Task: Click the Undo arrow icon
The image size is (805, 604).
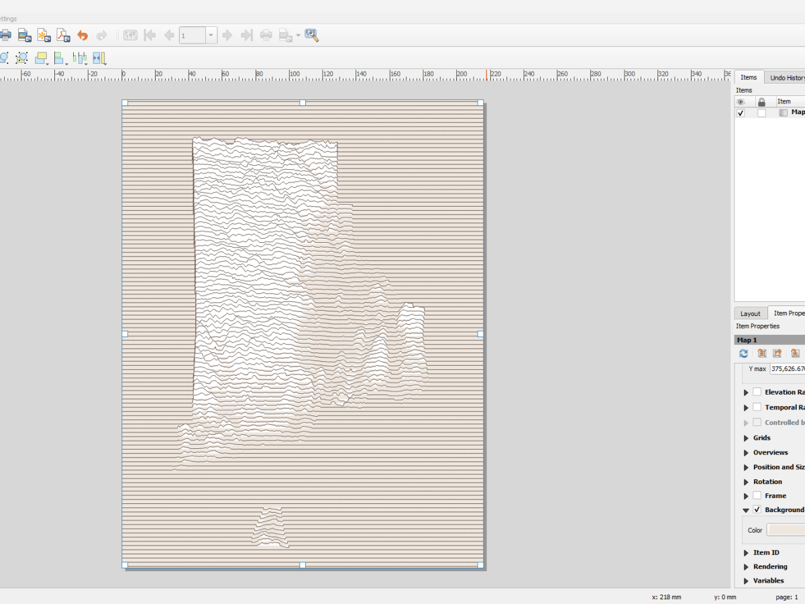Action: click(81, 35)
